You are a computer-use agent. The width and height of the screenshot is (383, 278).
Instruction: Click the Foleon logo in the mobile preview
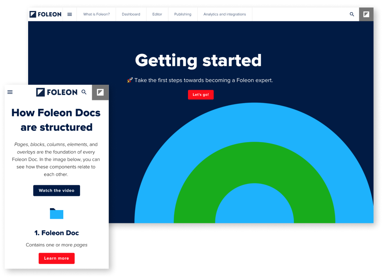[x=57, y=92]
